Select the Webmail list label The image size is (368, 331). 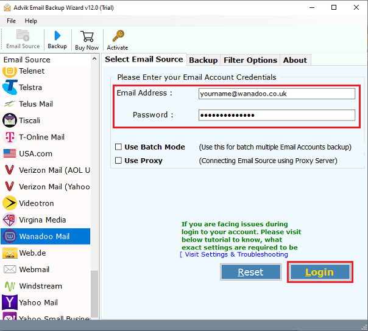pyautogui.click(x=34, y=270)
